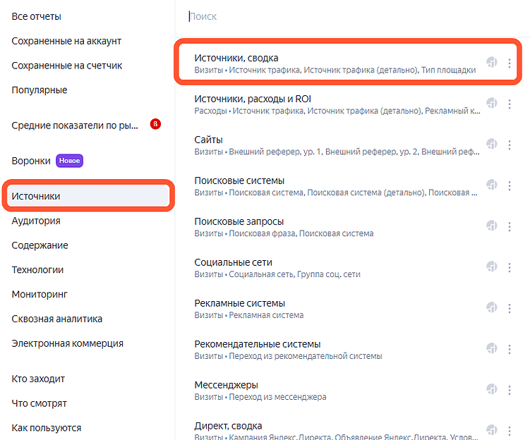Select 'Аудитория' in the left sidebar

[36, 221]
